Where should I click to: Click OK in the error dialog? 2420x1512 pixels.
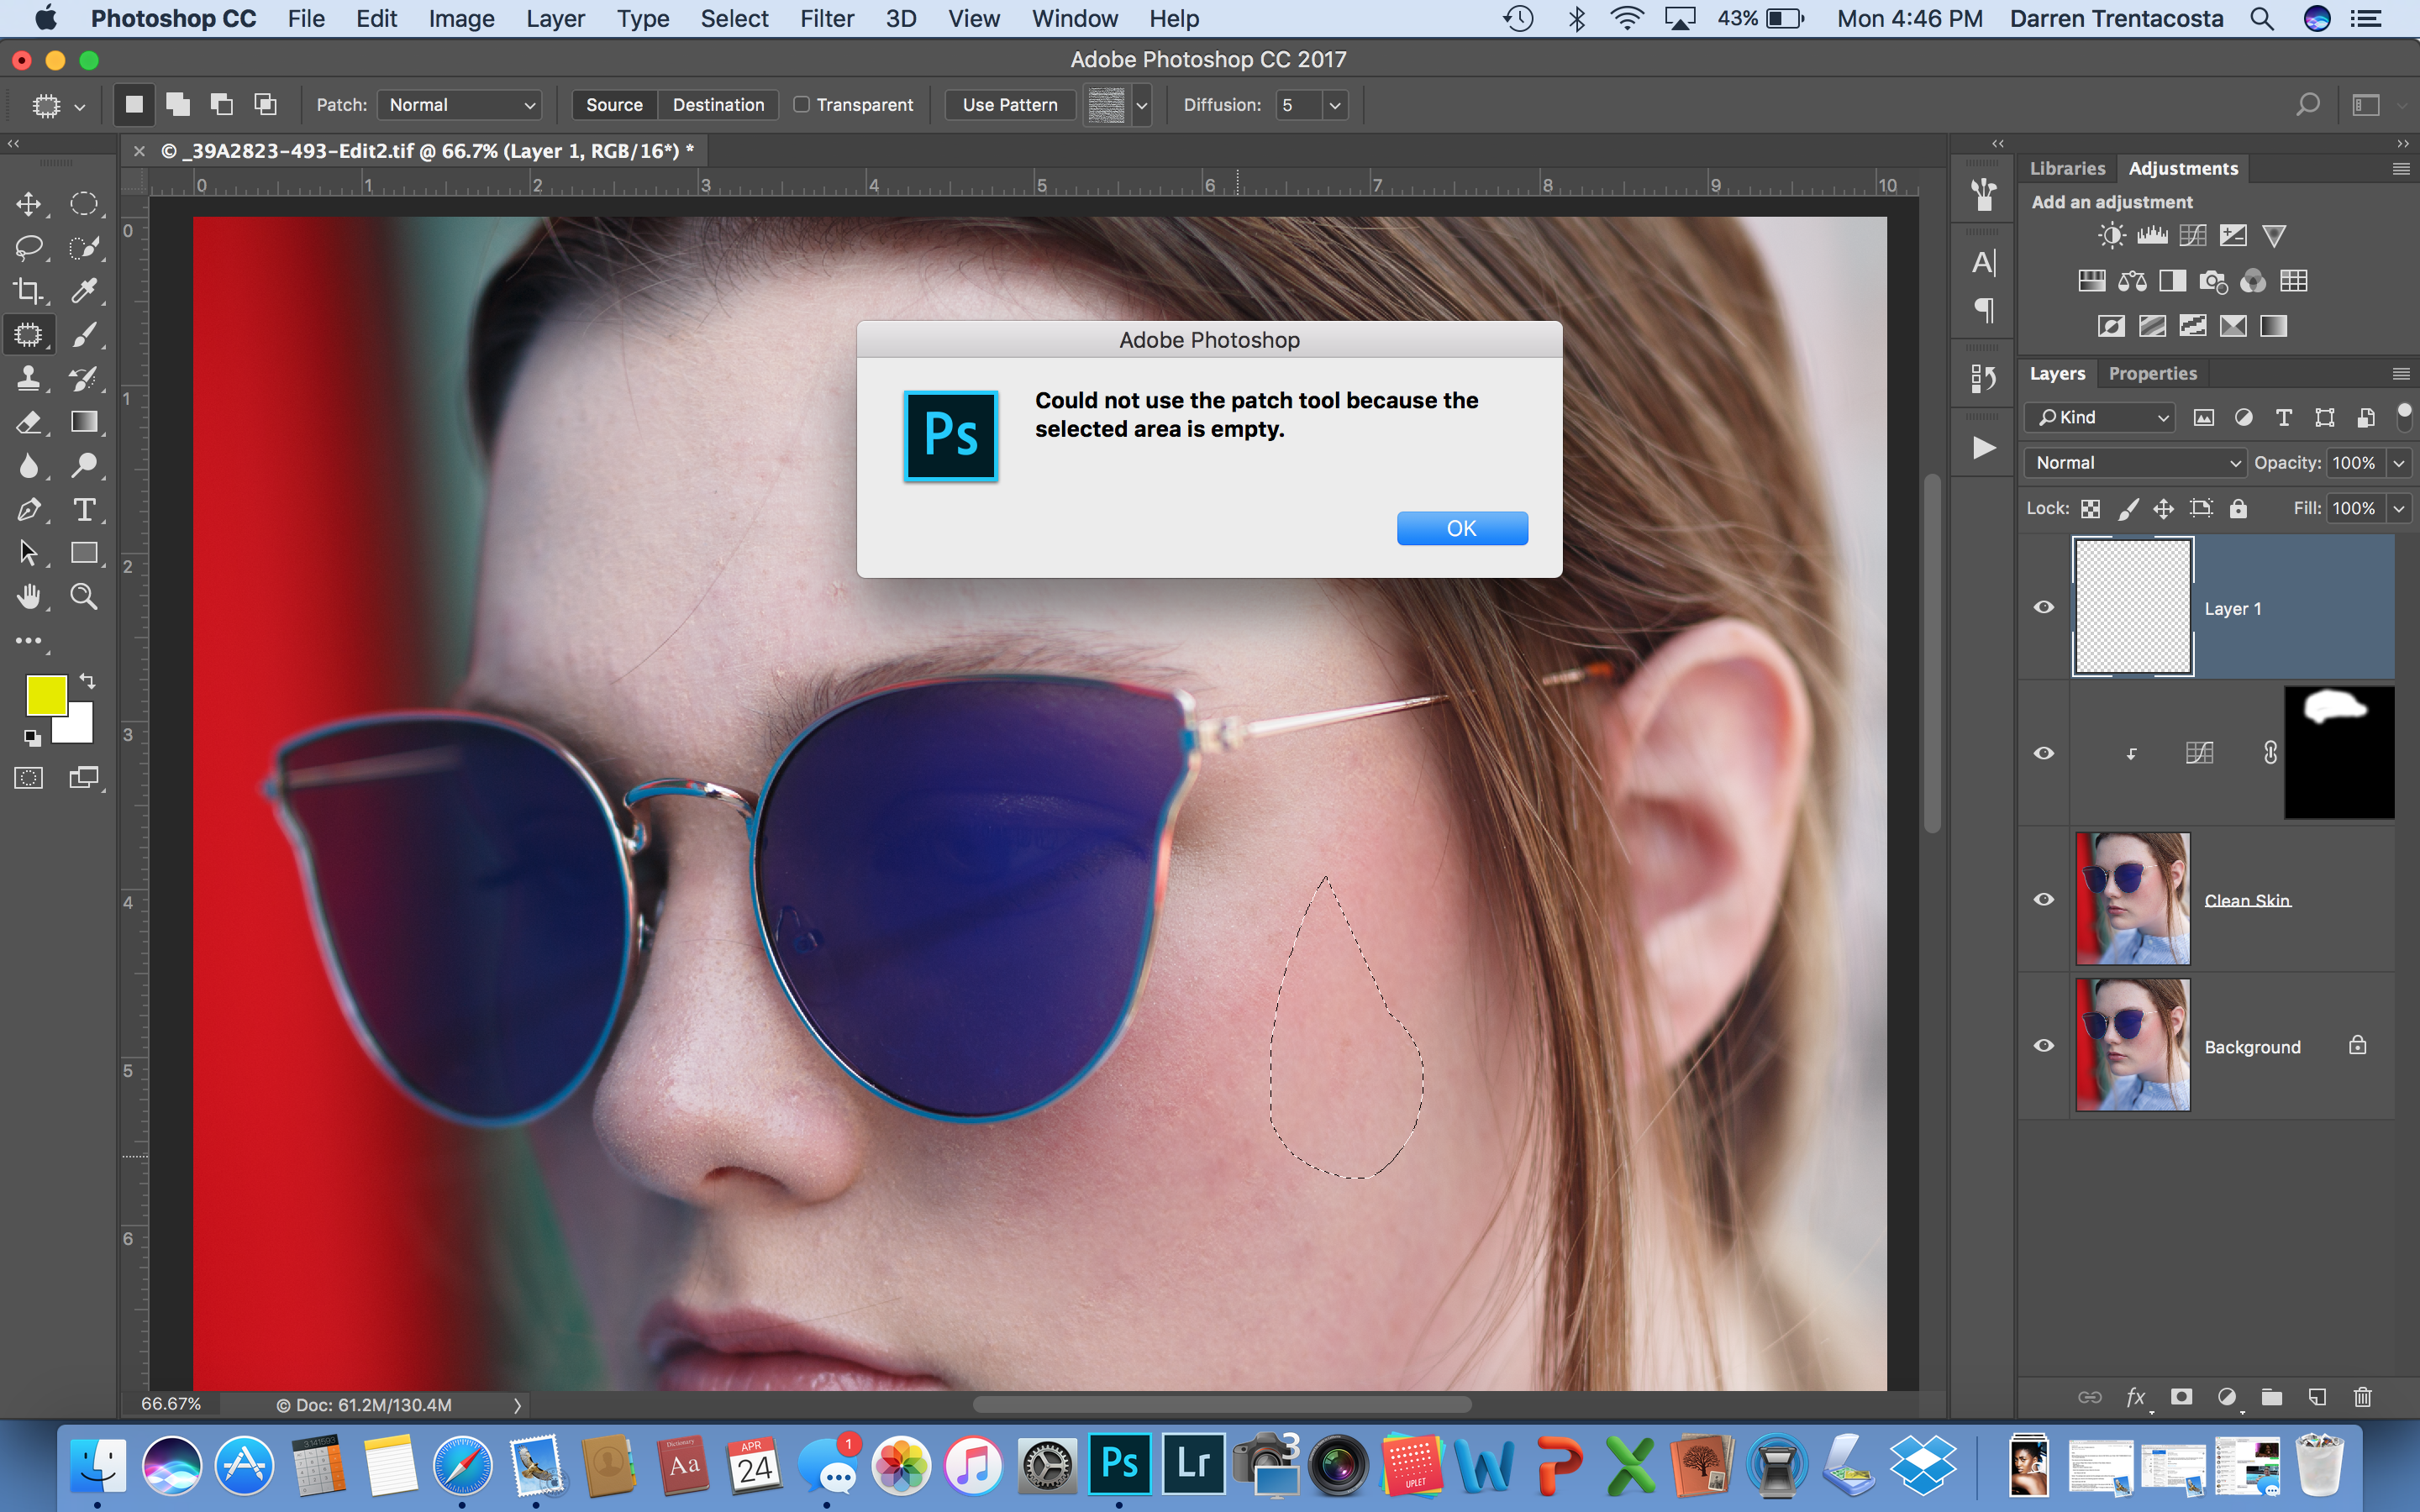tap(1461, 528)
